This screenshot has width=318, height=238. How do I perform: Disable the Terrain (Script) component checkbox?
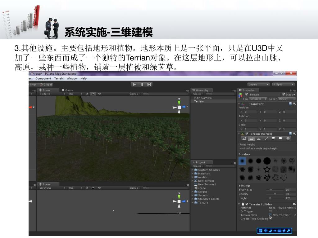point(247,134)
